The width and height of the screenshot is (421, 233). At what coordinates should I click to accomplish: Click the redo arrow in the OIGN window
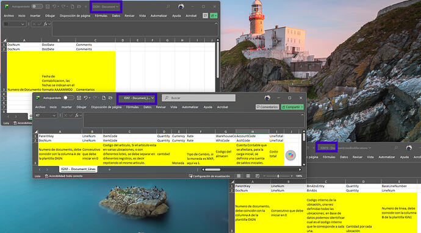coord(63,7)
